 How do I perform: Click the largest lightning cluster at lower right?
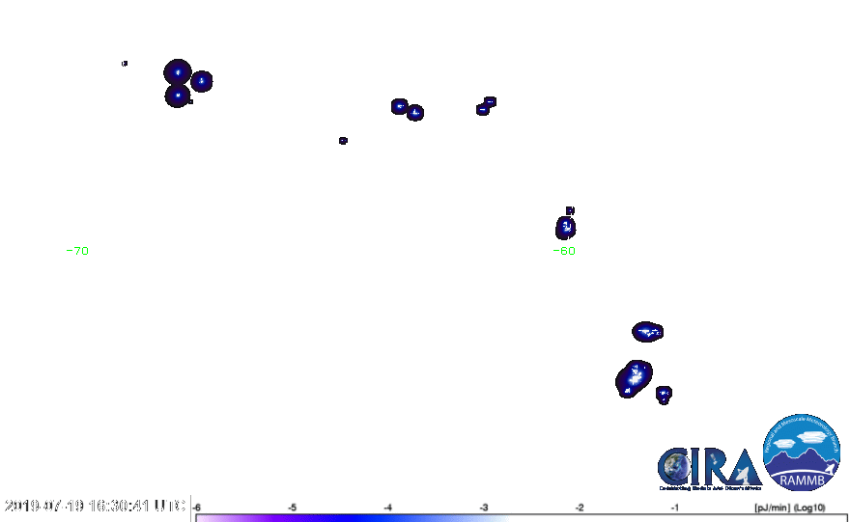(634, 376)
